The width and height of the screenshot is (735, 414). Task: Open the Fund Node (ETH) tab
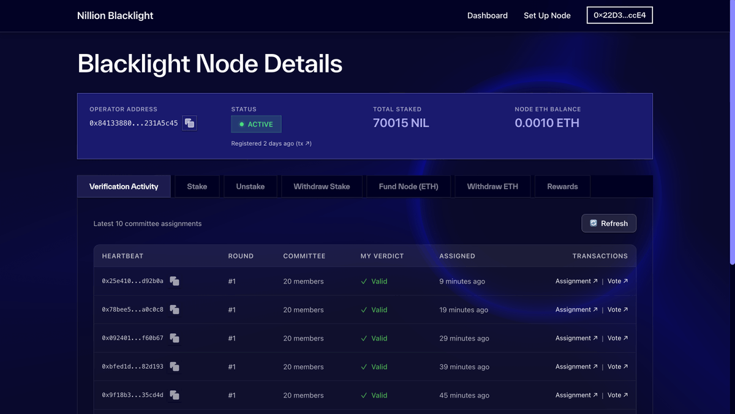coord(408,186)
